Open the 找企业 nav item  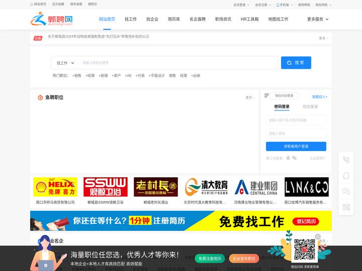pyautogui.click(x=152, y=19)
